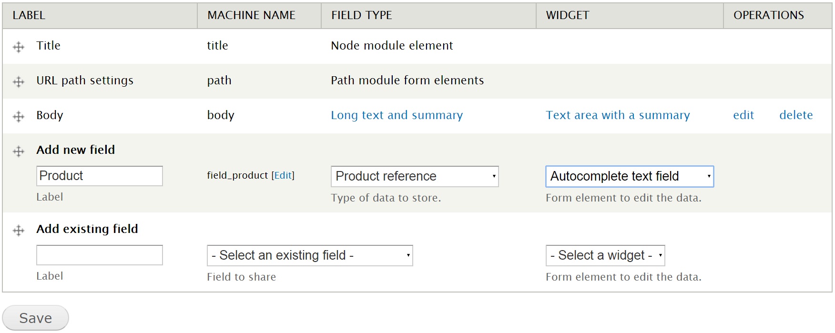The width and height of the screenshot is (835, 333).
Task: Focus the Product label input field
Action: tap(100, 176)
